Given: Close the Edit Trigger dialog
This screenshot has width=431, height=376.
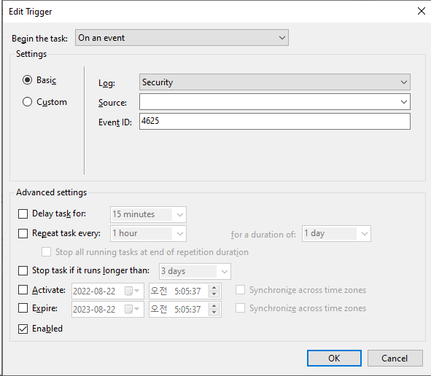Looking at the screenshot, I should [422, 11].
